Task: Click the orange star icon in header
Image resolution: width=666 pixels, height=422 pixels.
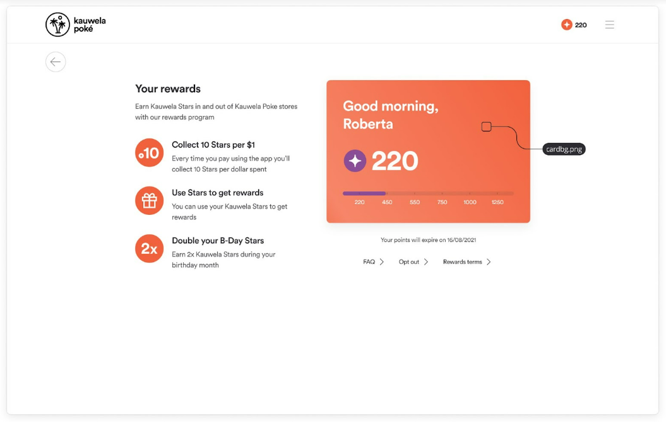Action: click(x=566, y=25)
